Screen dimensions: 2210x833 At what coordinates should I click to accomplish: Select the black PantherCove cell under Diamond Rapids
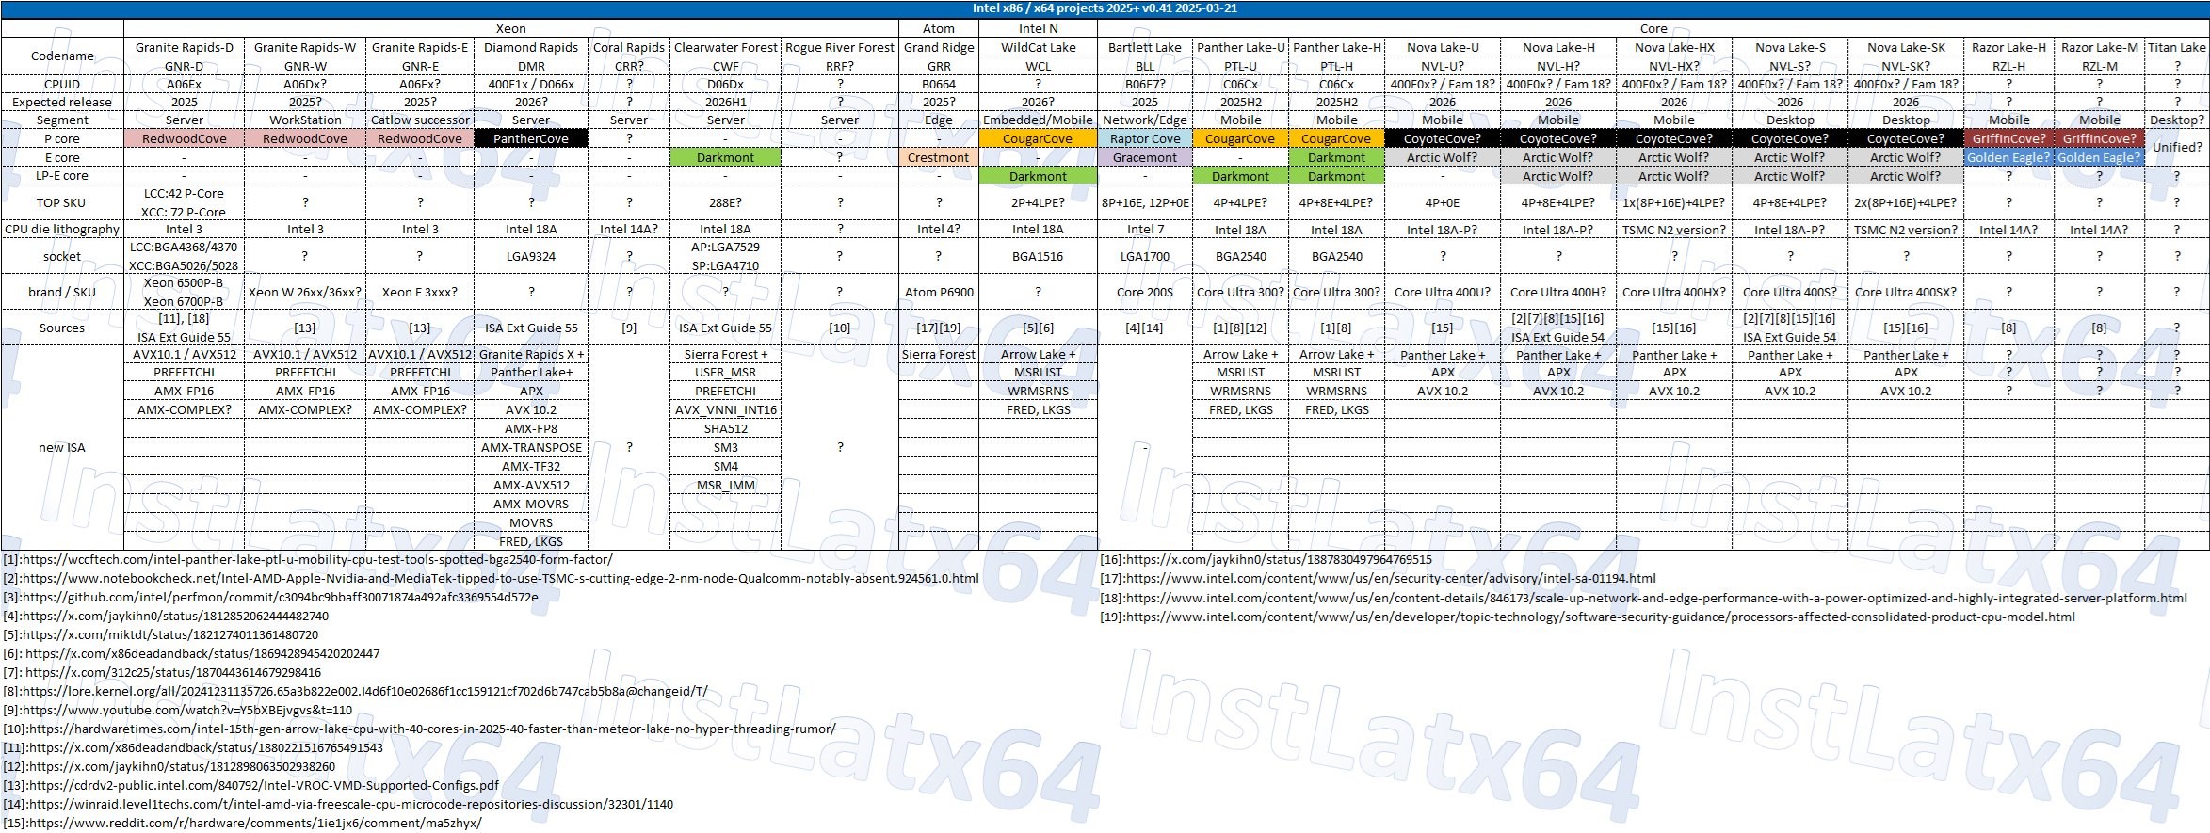(x=531, y=138)
